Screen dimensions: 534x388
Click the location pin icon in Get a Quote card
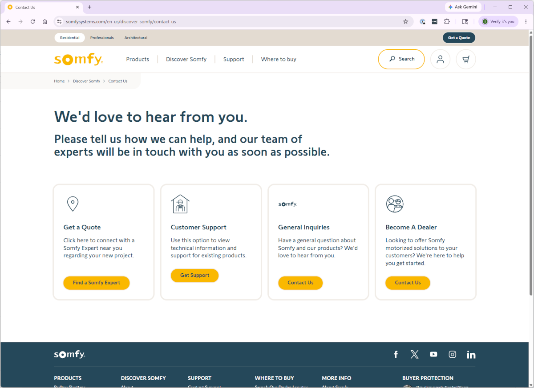(x=73, y=204)
